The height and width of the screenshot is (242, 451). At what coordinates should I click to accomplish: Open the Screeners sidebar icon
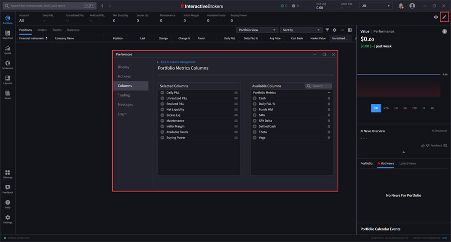pyautogui.click(x=8, y=64)
